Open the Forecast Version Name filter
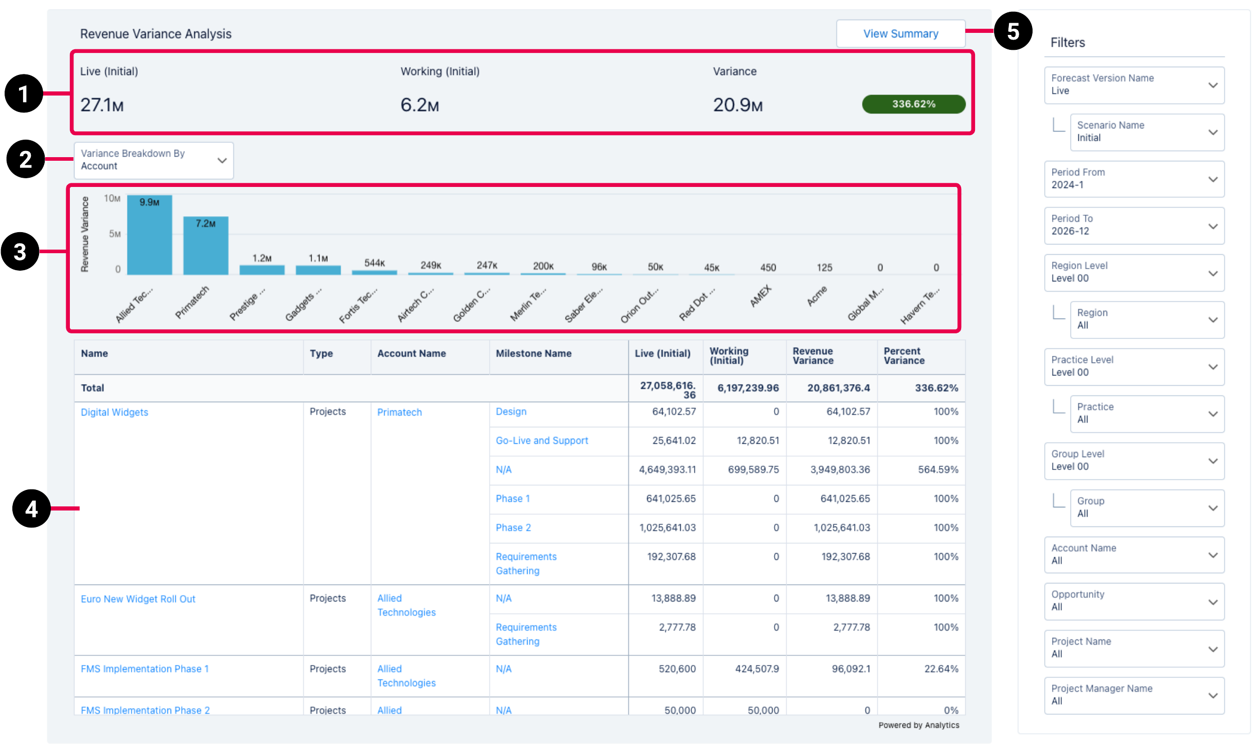Screen dimensions: 1255x756 click(x=1133, y=85)
